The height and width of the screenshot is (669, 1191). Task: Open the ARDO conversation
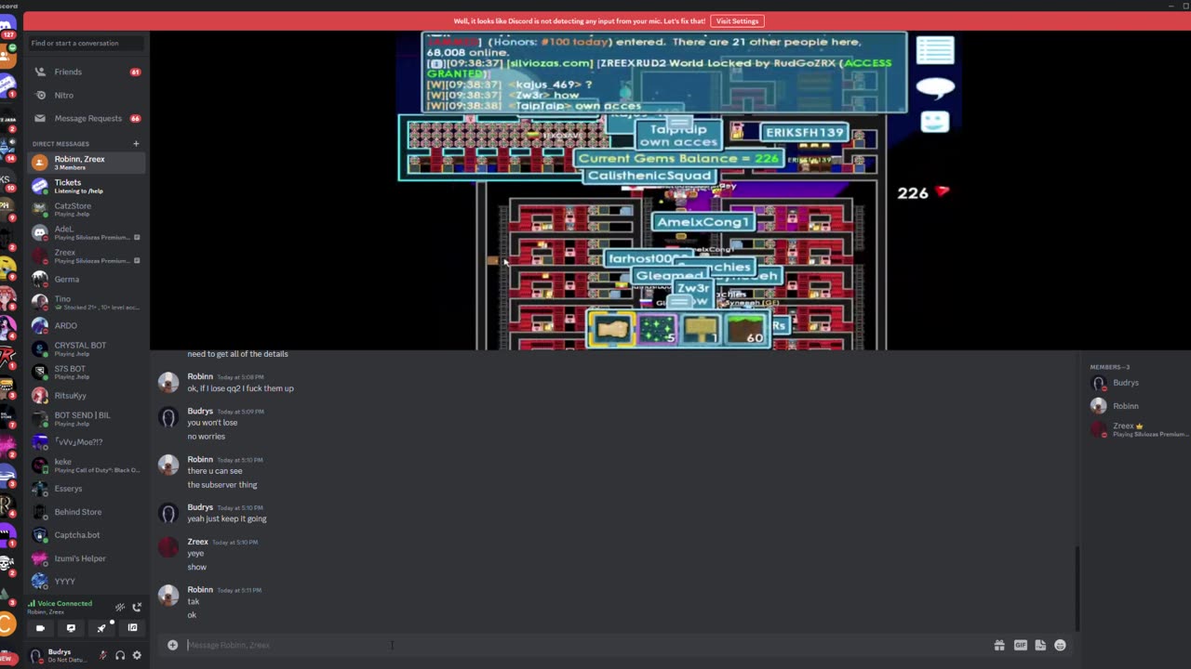pos(87,325)
